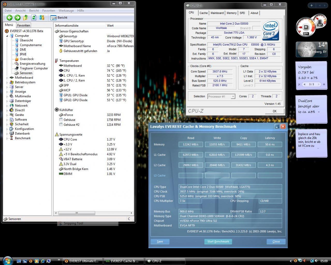The width and height of the screenshot is (331, 265).
Task: Select Computername in the tree
Action: click(31, 45)
